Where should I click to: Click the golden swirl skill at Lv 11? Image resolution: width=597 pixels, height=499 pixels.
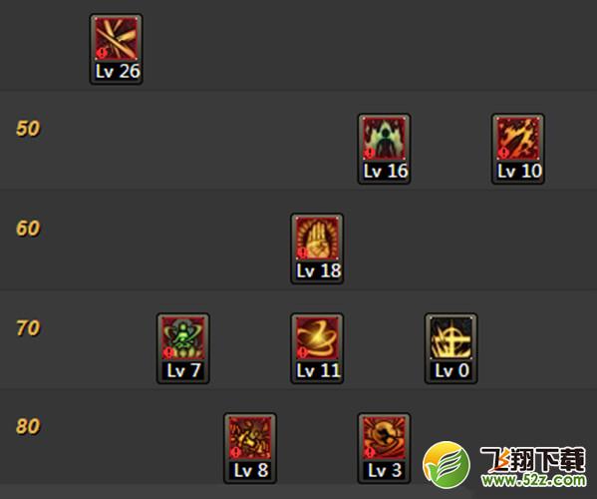click(x=317, y=338)
